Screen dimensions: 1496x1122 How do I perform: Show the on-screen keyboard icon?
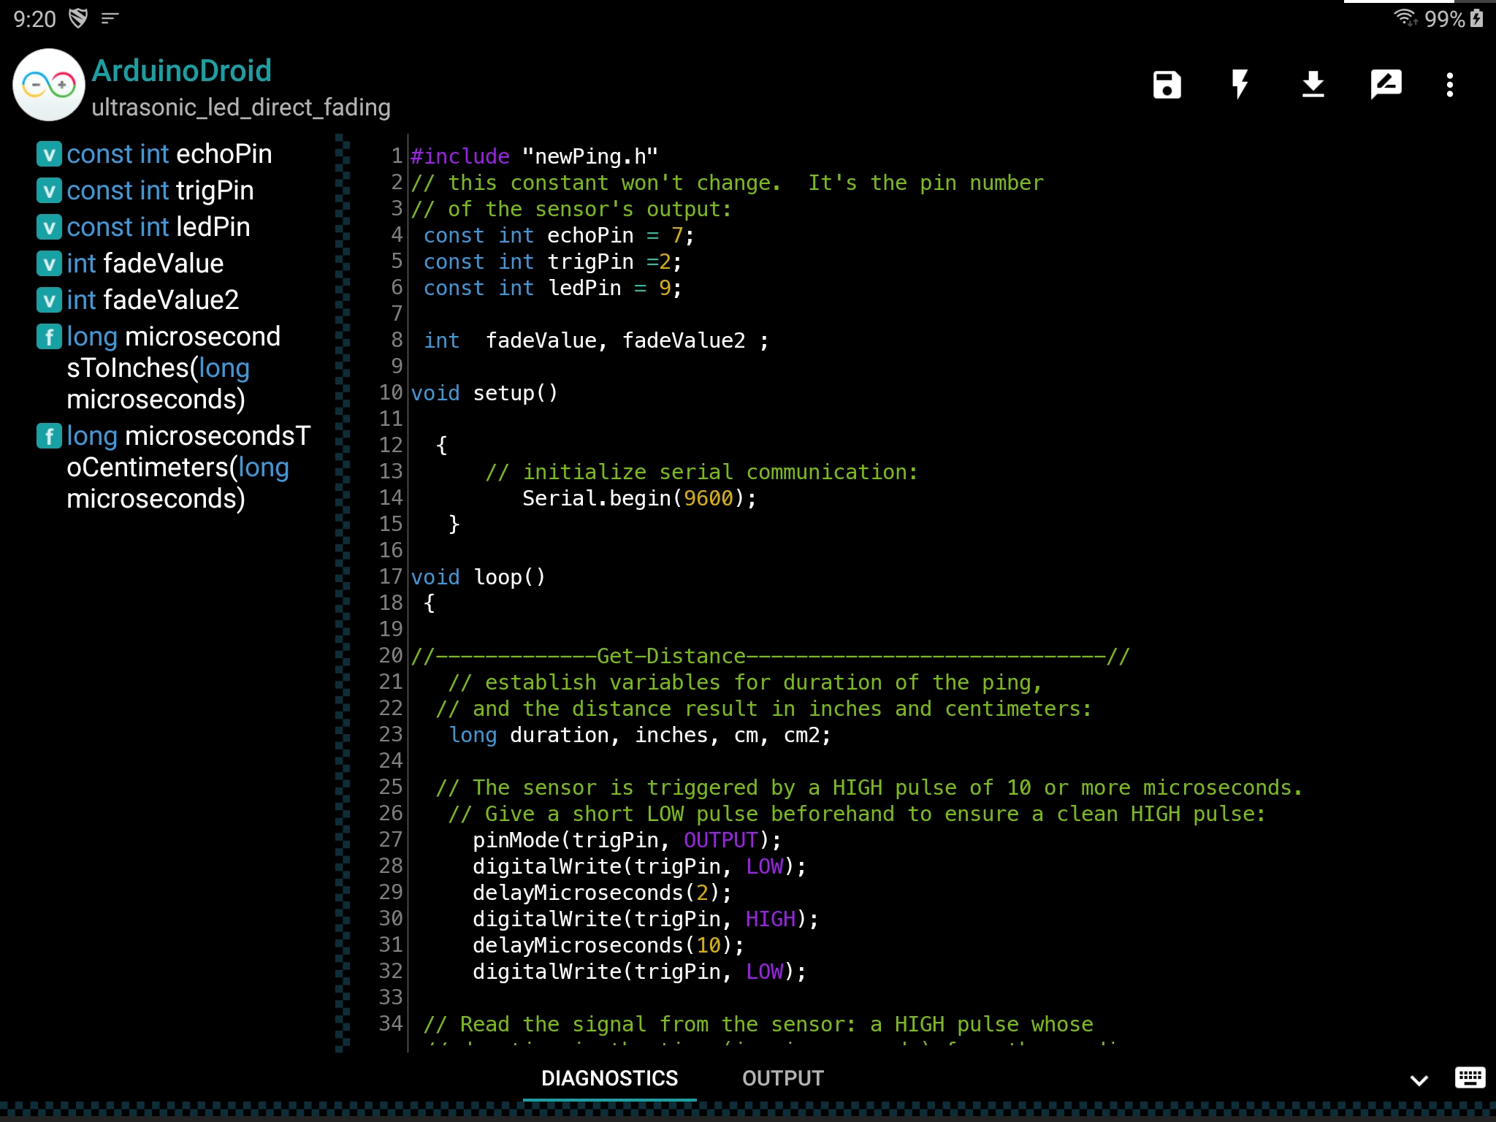[1470, 1077]
